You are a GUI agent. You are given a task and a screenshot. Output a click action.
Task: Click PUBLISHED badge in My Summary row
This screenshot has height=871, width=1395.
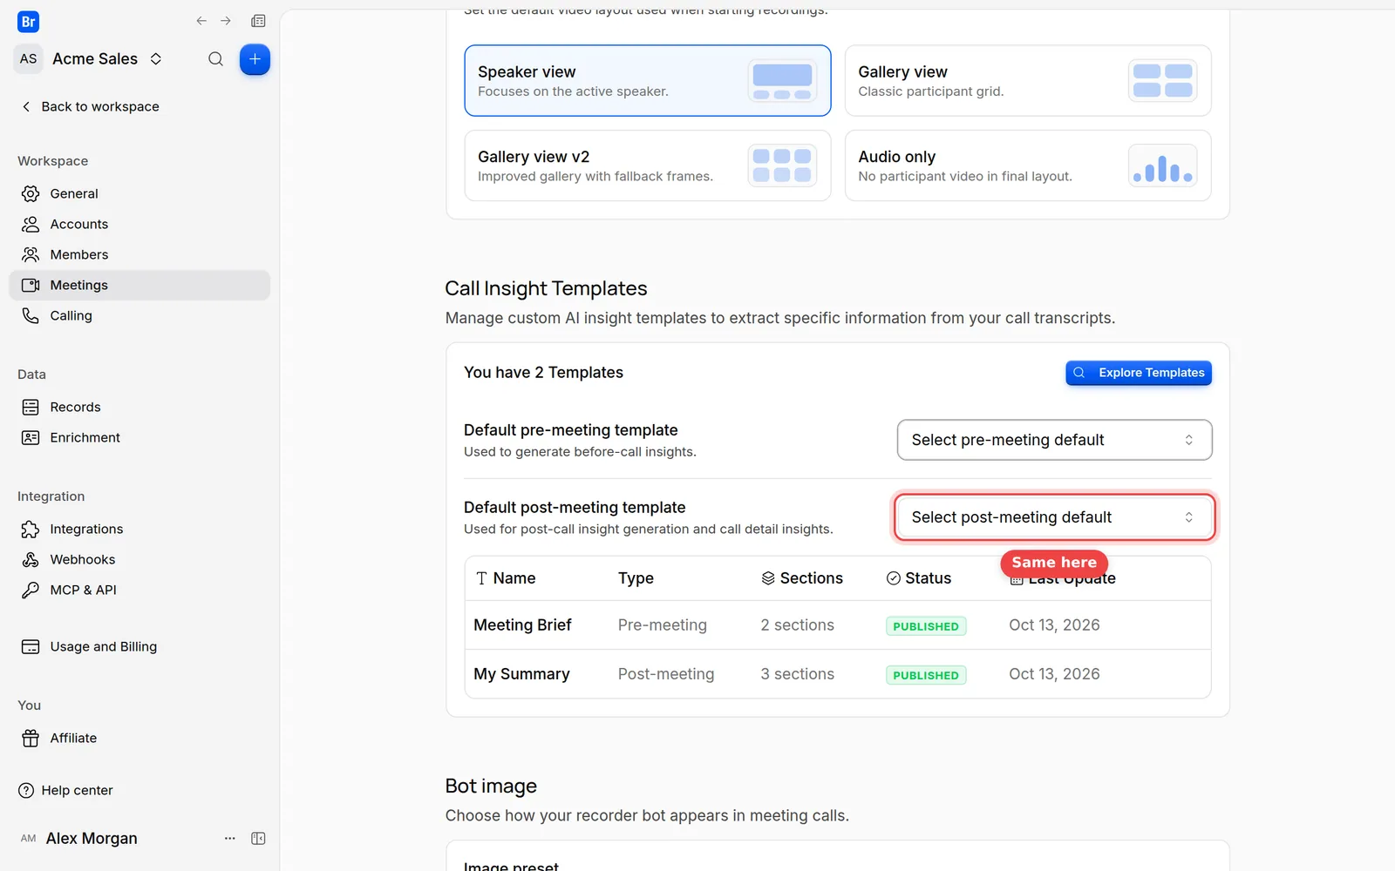(926, 675)
